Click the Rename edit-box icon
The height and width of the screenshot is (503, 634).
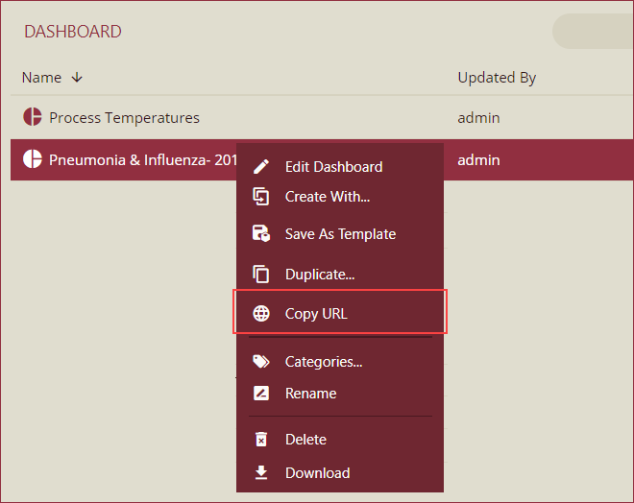pos(261,394)
